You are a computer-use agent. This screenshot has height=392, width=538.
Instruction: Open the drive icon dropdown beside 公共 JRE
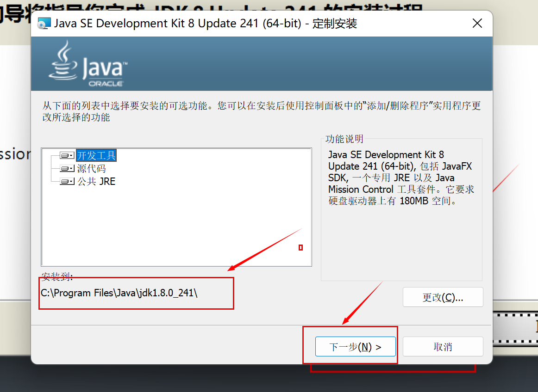(x=67, y=182)
